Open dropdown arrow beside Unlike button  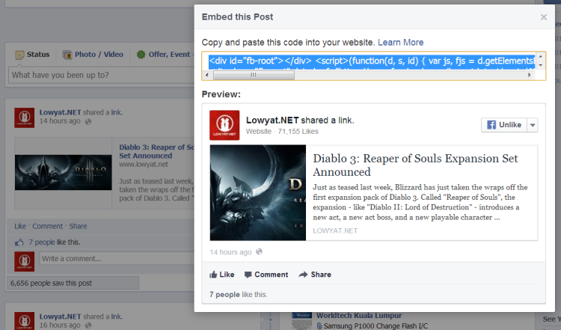coord(533,125)
